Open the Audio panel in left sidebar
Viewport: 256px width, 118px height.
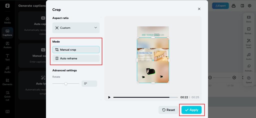7,70
